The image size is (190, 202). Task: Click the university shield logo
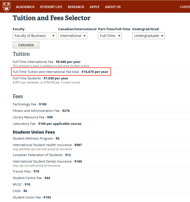click(x=7, y=7)
